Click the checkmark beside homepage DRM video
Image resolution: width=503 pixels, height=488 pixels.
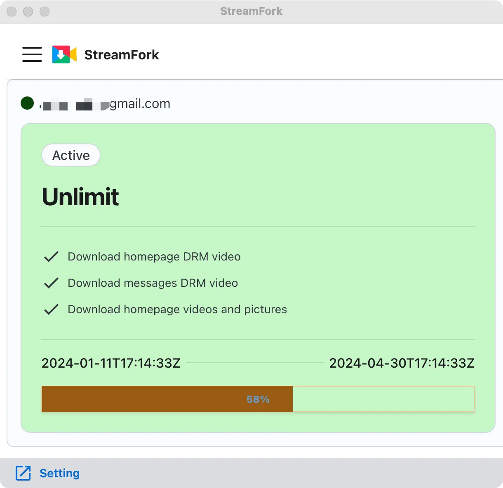click(51, 256)
